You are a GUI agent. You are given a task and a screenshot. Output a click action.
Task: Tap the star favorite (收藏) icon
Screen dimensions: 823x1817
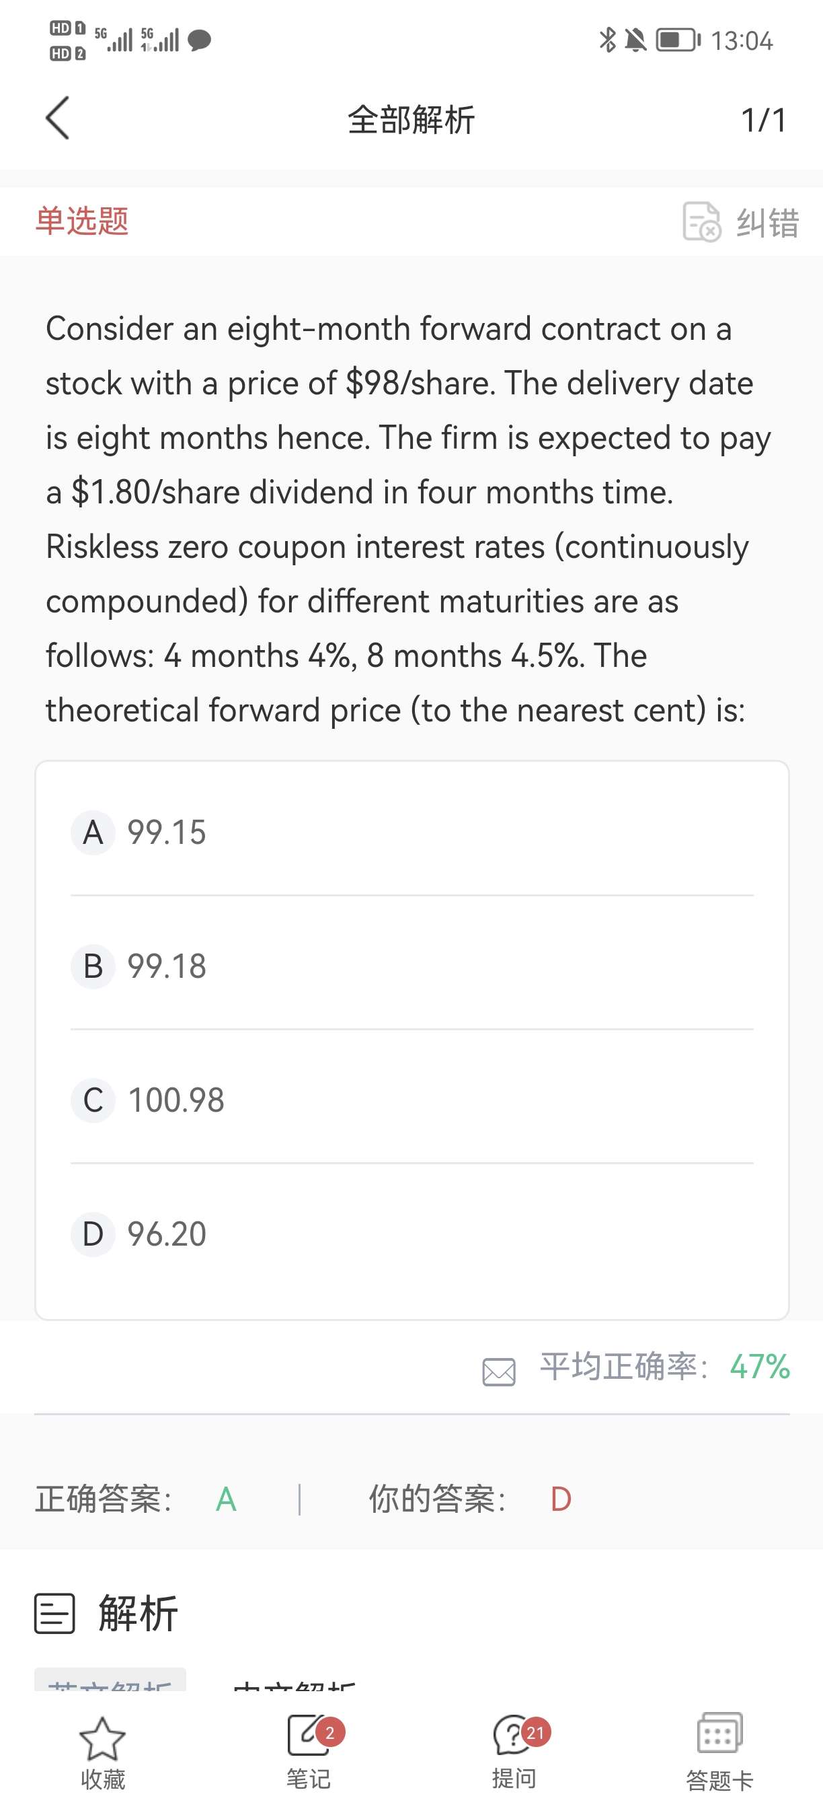[x=102, y=1740]
